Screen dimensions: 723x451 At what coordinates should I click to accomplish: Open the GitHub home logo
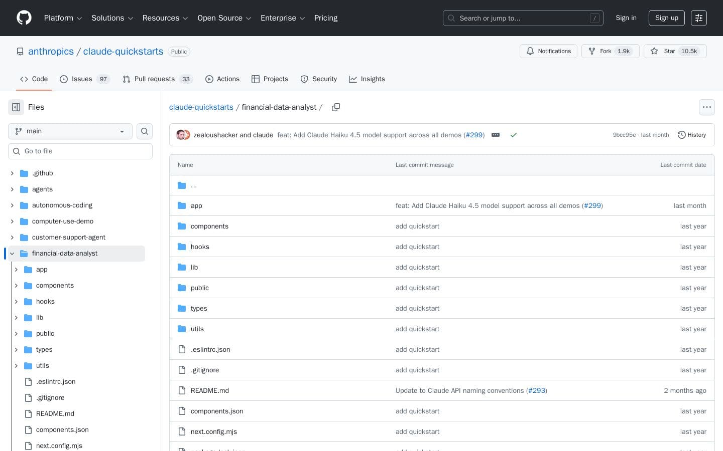click(24, 18)
